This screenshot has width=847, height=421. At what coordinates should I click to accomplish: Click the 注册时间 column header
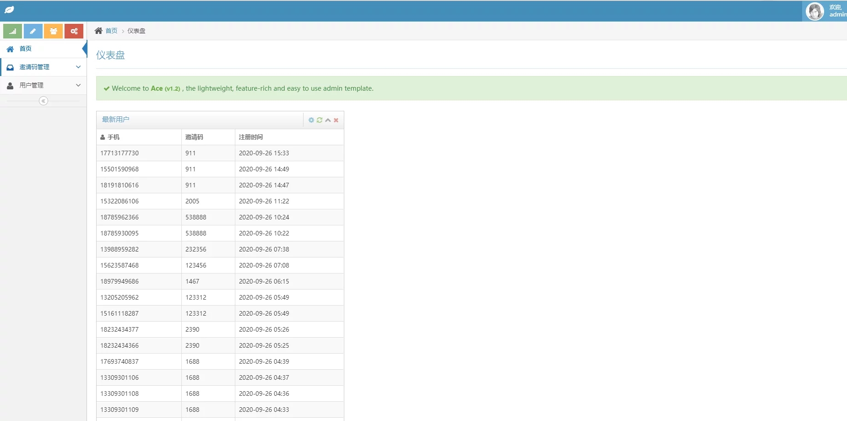coord(251,137)
